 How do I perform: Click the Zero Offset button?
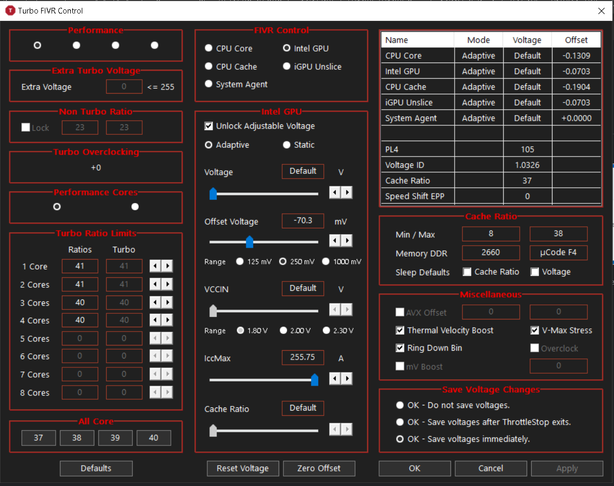(x=319, y=468)
